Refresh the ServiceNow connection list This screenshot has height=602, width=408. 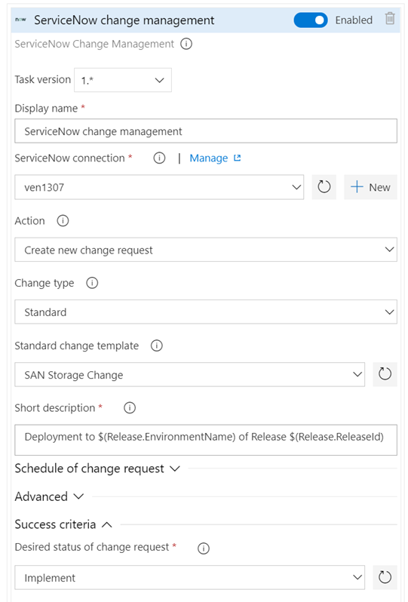click(x=324, y=187)
